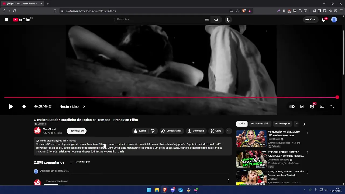Open YouTube notifications bell

click(x=324, y=20)
